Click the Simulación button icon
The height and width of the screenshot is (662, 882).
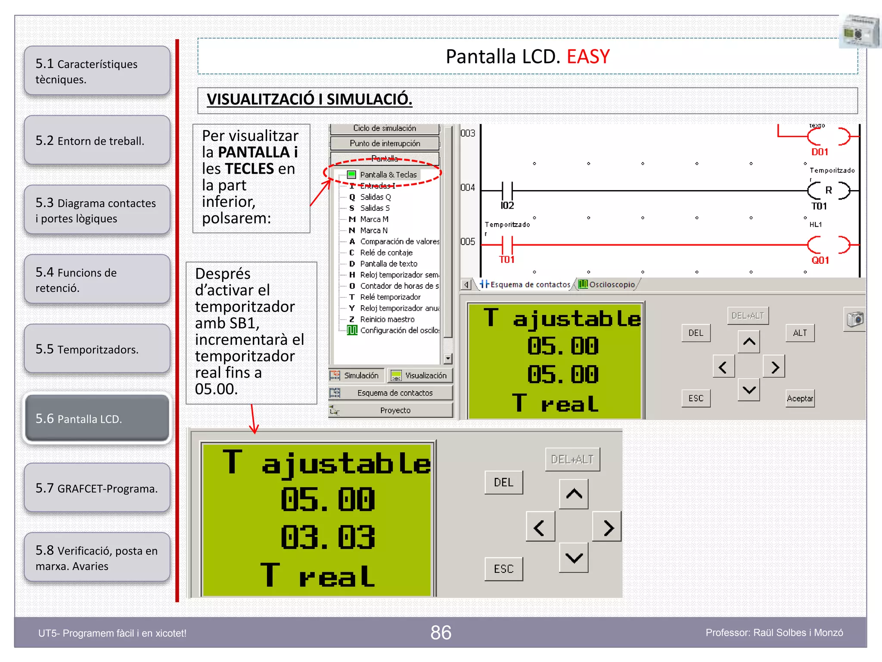(335, 375)
